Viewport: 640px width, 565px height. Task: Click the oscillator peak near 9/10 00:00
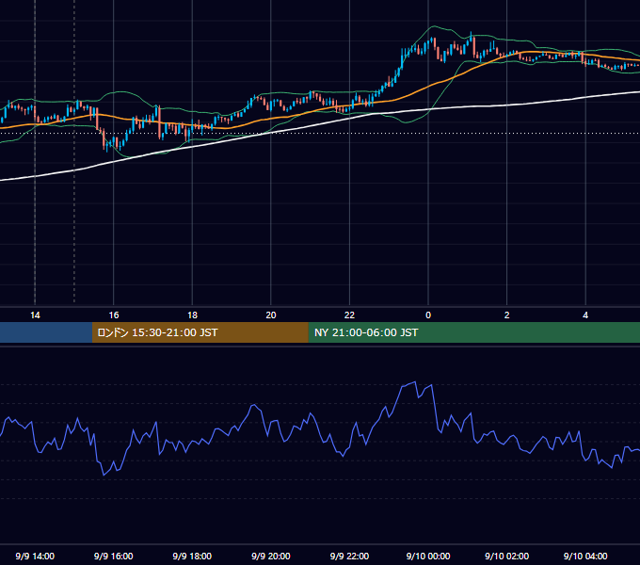(x=415, y=382)
